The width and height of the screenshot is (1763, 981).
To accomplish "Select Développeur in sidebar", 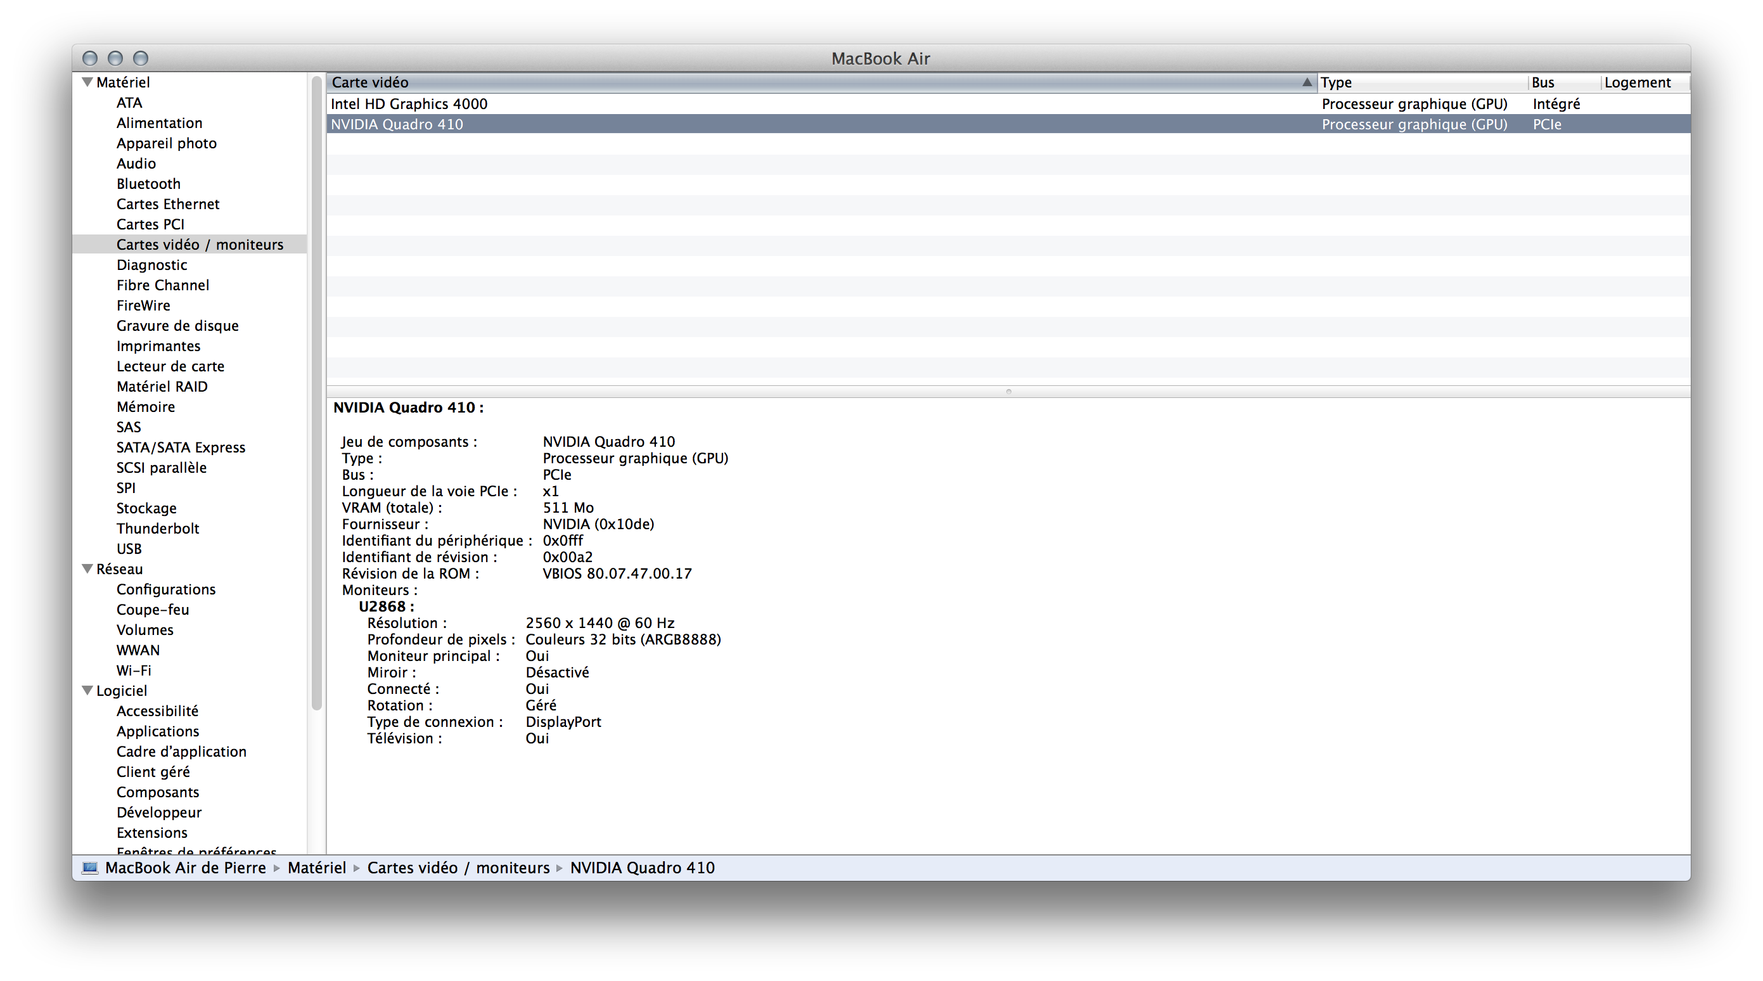I will click(x=159, y=812).
